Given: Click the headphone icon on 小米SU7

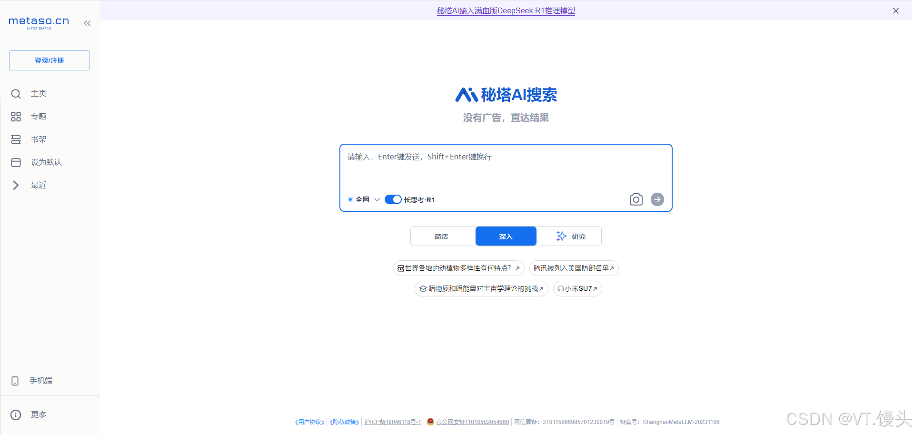Looking at the screenshot, I should [561, 289].
